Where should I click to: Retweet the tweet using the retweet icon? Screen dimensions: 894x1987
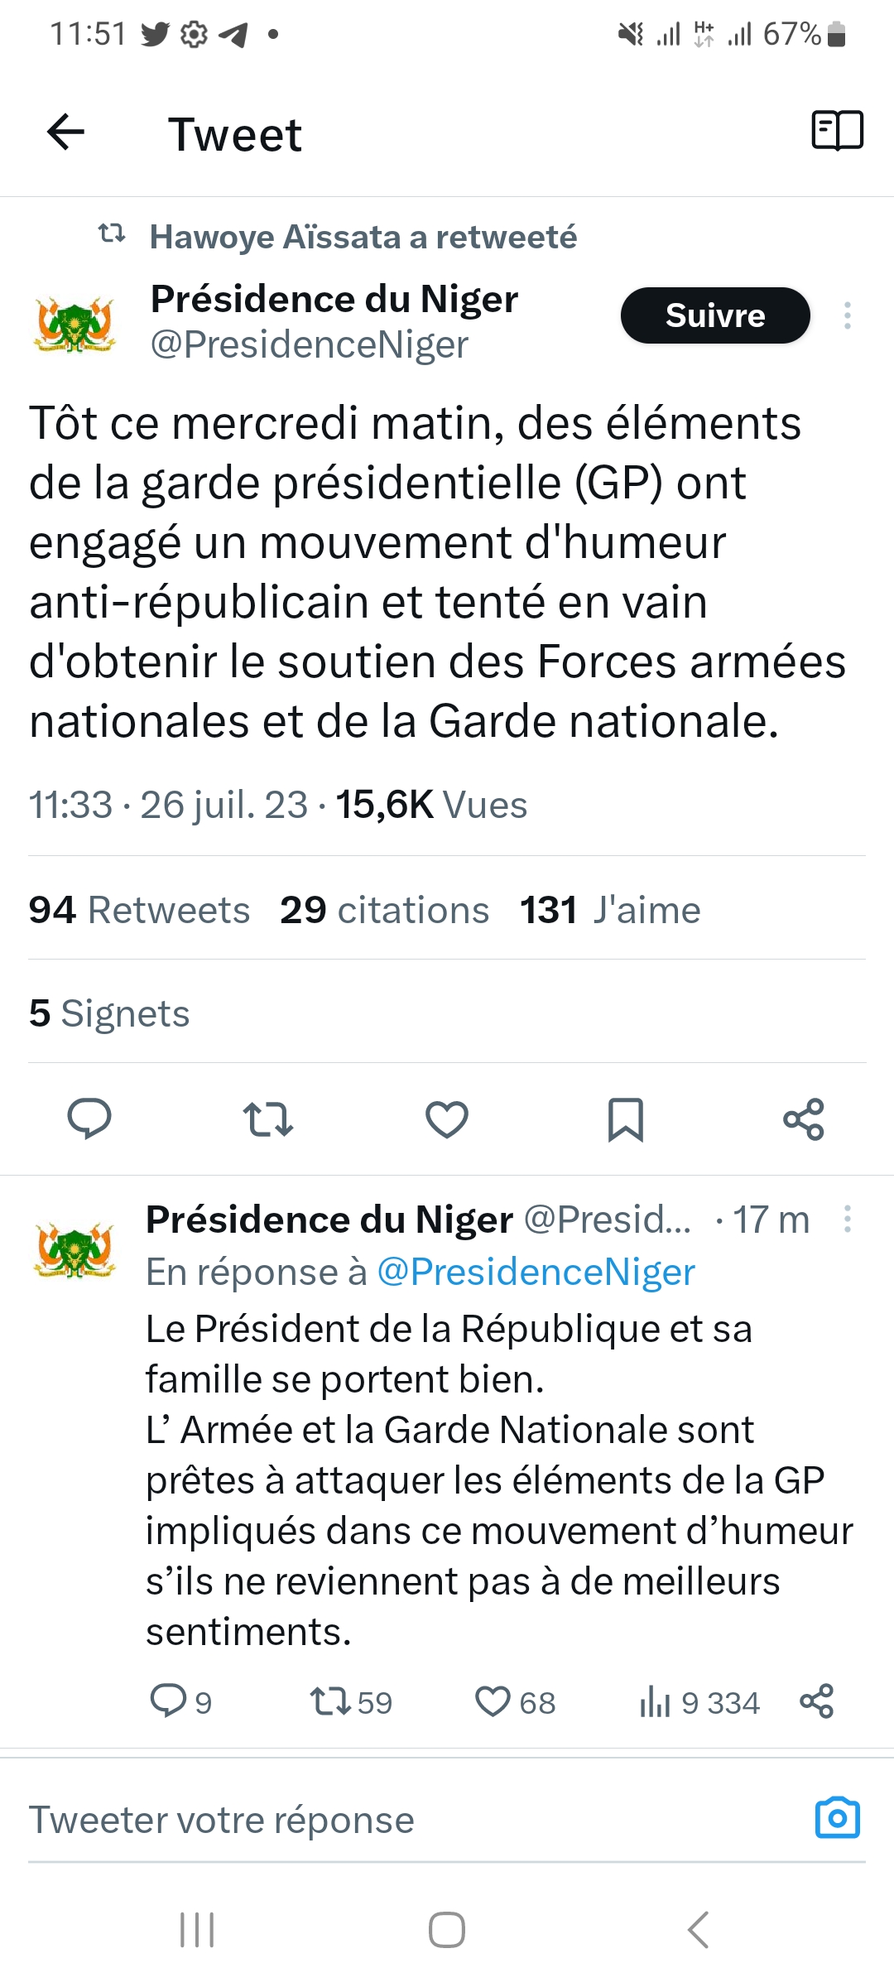[x=269, y=1121]
